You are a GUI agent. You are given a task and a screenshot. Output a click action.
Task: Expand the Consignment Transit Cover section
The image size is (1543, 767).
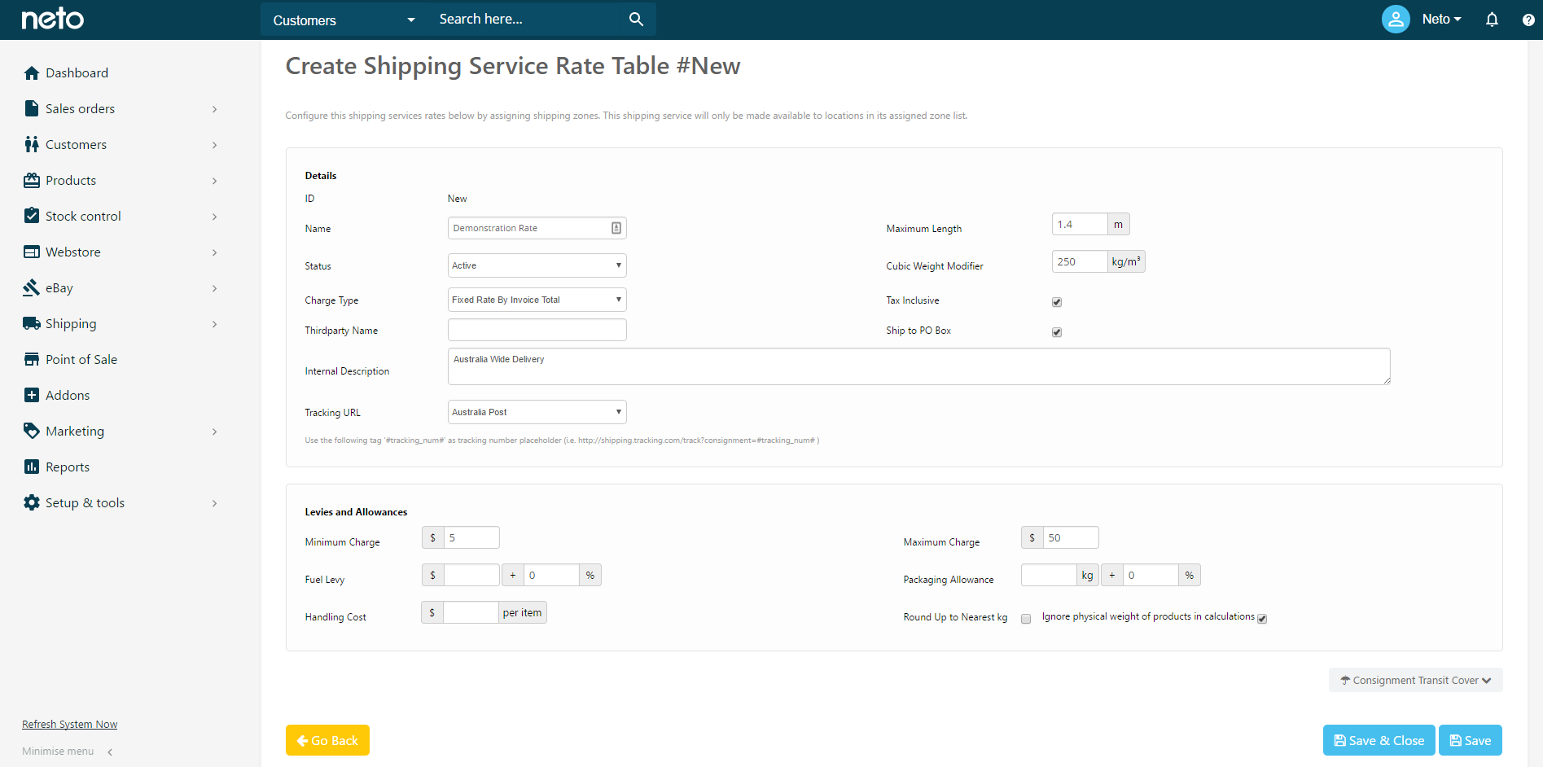tap(1414, 679)
